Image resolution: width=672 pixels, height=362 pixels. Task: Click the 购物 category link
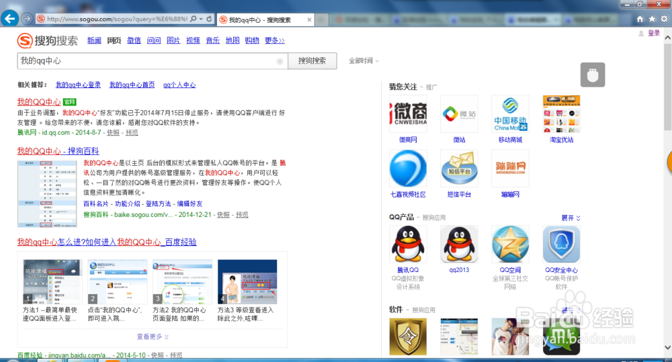pyautogui.click(x=252, y=40)
